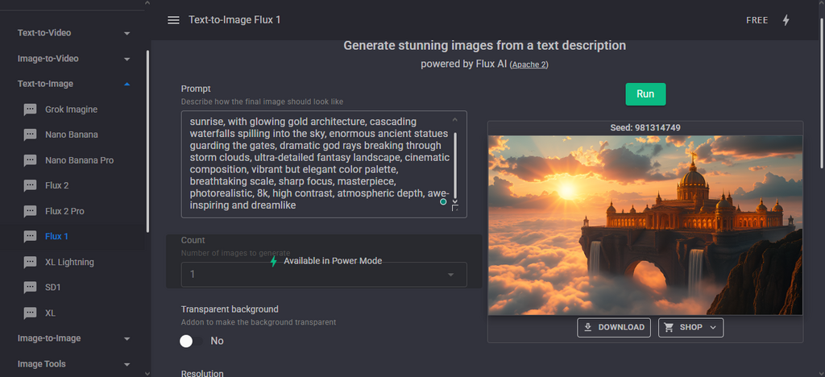Click the FREE label in header
Viewport: 825px width, 377px height.
[x=757, y=20]
